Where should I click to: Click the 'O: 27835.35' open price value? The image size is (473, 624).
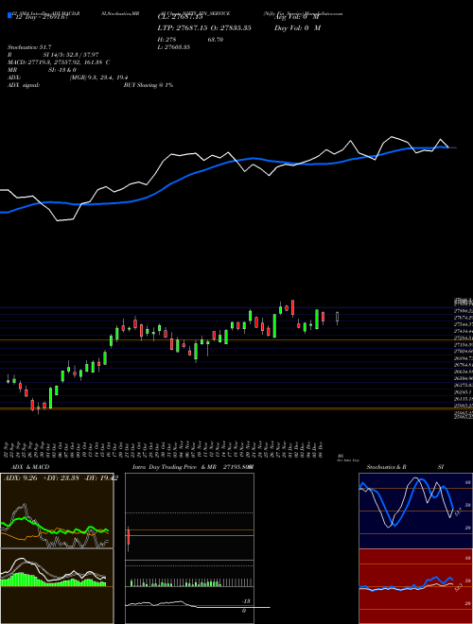click(x=229, y=27)
